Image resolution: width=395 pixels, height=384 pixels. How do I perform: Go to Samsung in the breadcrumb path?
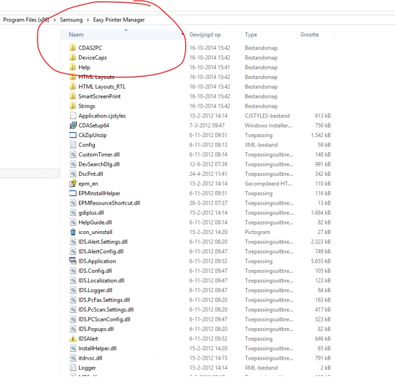coord(71,20)
